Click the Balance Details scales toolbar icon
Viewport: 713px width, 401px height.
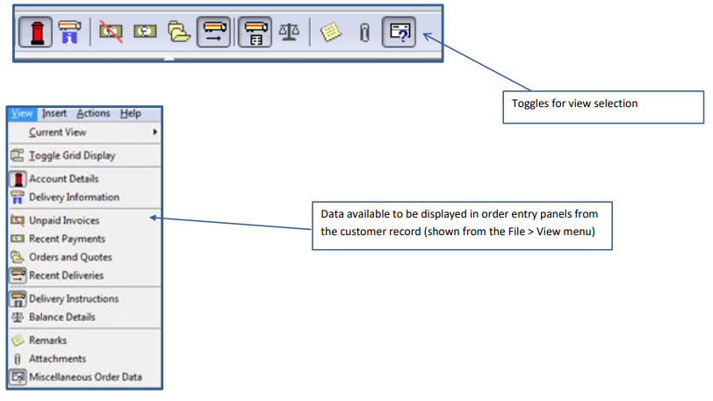click(289, 32)
